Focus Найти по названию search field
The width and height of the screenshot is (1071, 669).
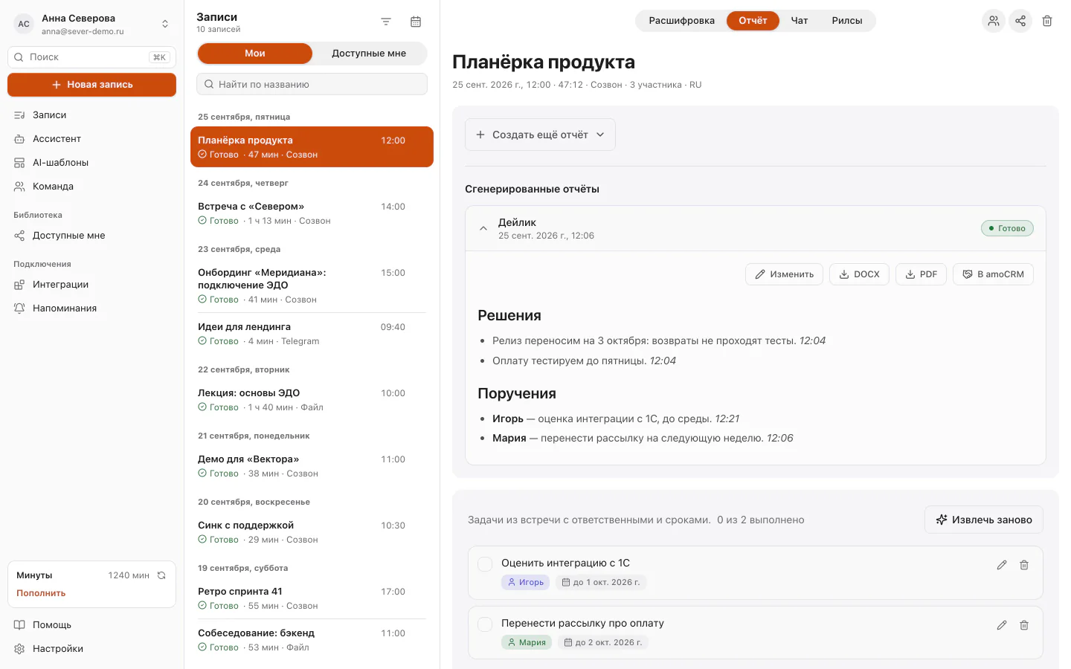(x=312, y=84)
